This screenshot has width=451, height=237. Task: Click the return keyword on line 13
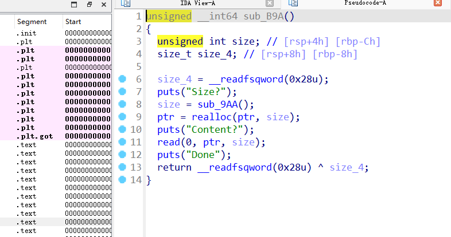(174, 168)
